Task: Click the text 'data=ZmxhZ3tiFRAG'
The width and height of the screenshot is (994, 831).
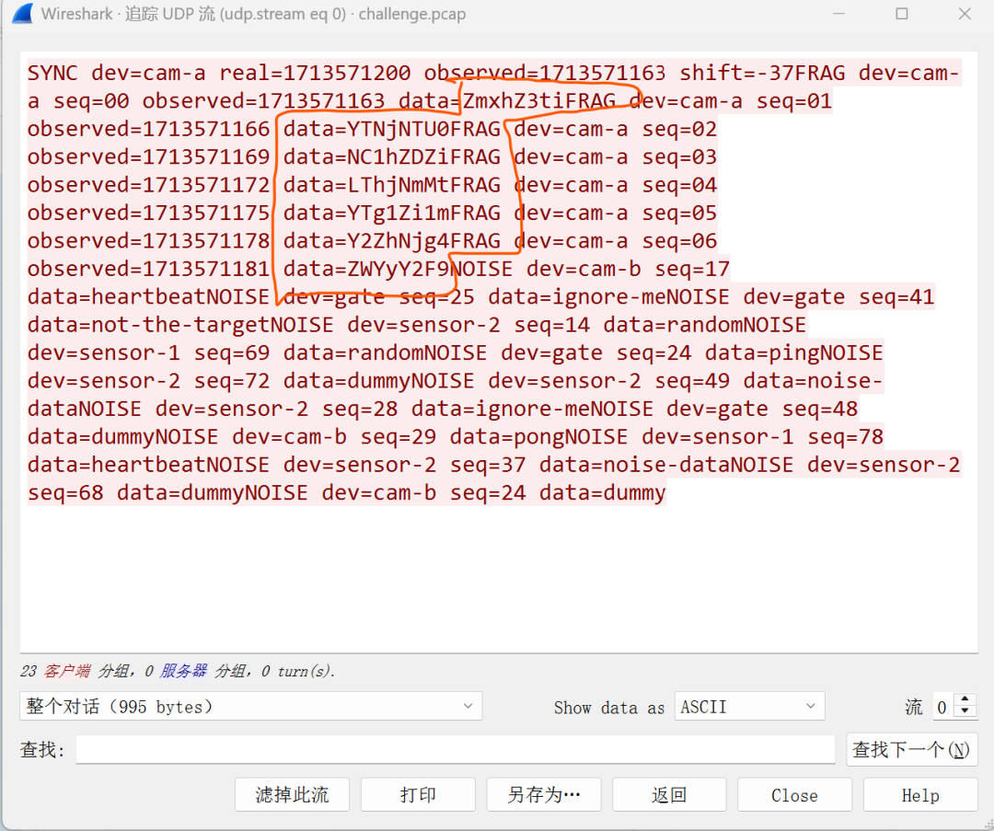Action: tap(507, 101)
